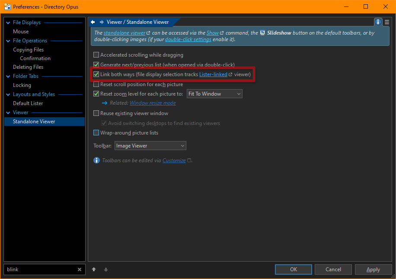Jump to previous search result up arrow
Screen dimensions: 396x279
[x=94, y=269]
